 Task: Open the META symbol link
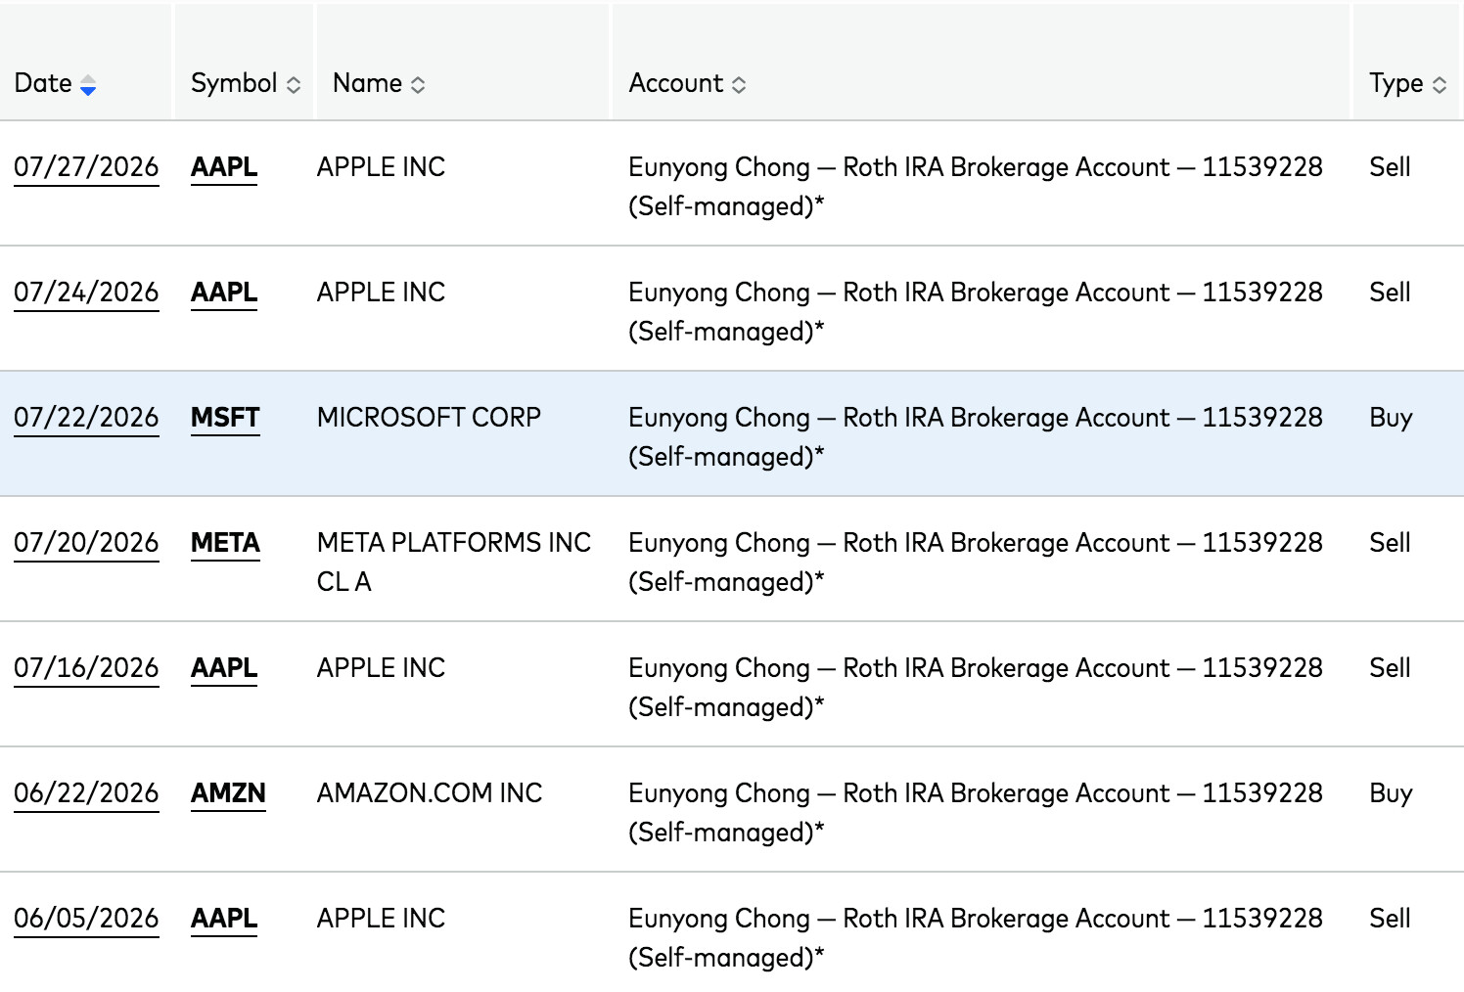tap(225, 543)
